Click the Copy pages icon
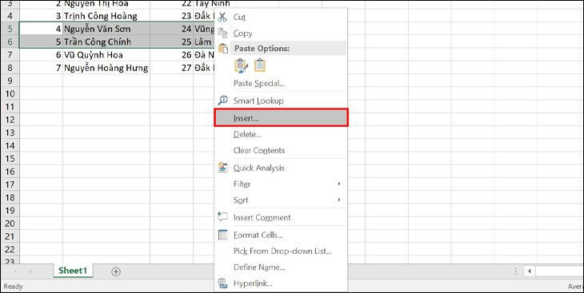Image resolution: width=584 pixels, height=293 pixels. coord(222,33)
